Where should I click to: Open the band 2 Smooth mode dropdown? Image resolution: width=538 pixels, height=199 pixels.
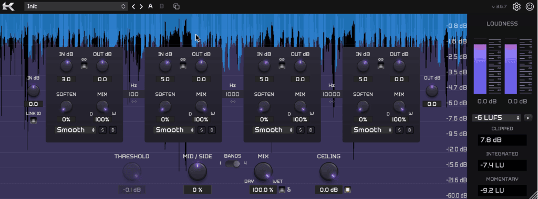[x=174, y=130]
